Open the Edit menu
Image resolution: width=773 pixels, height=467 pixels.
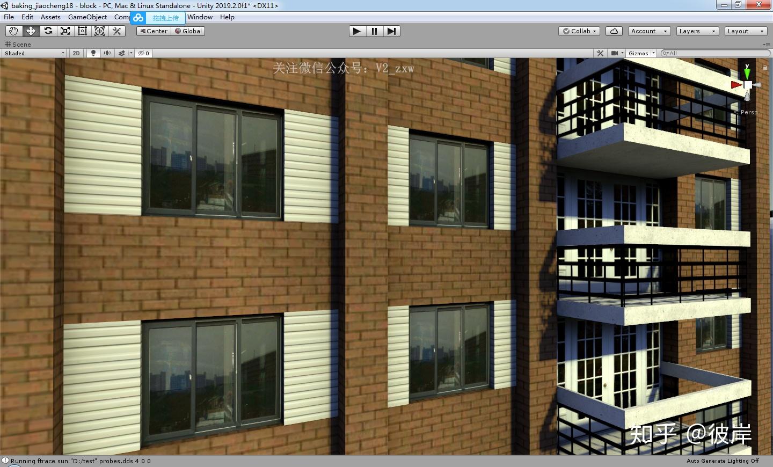coord(27,17)
